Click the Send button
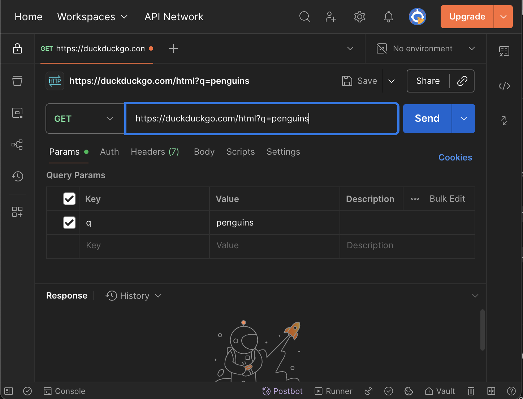The width and height of the screenshot is (523, 399). 427,119
